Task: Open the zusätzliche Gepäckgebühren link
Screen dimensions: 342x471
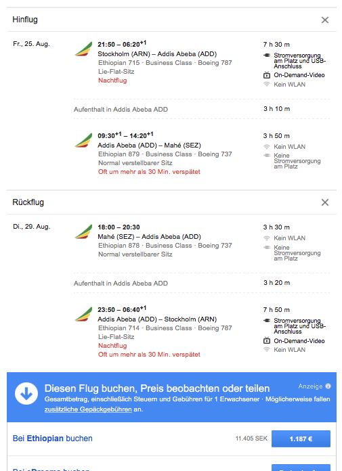Action: click(88, 409)
